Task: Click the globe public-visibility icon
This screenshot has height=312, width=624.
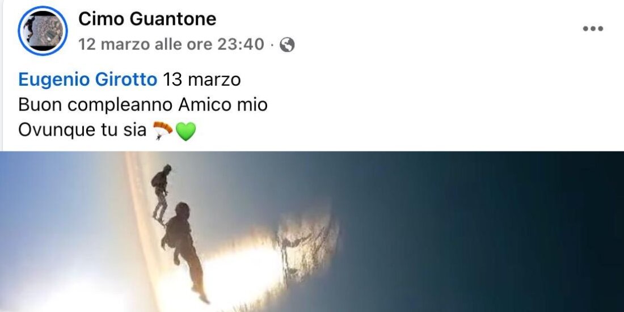Action: [287, 45]
